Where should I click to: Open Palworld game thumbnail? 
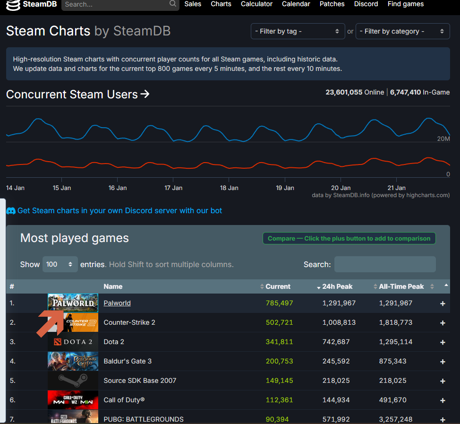click(x=73, y=303)
